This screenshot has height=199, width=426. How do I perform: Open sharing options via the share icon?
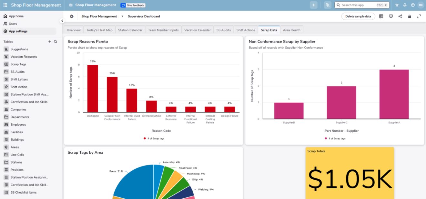pyautogui.click(x=400, y=16)
